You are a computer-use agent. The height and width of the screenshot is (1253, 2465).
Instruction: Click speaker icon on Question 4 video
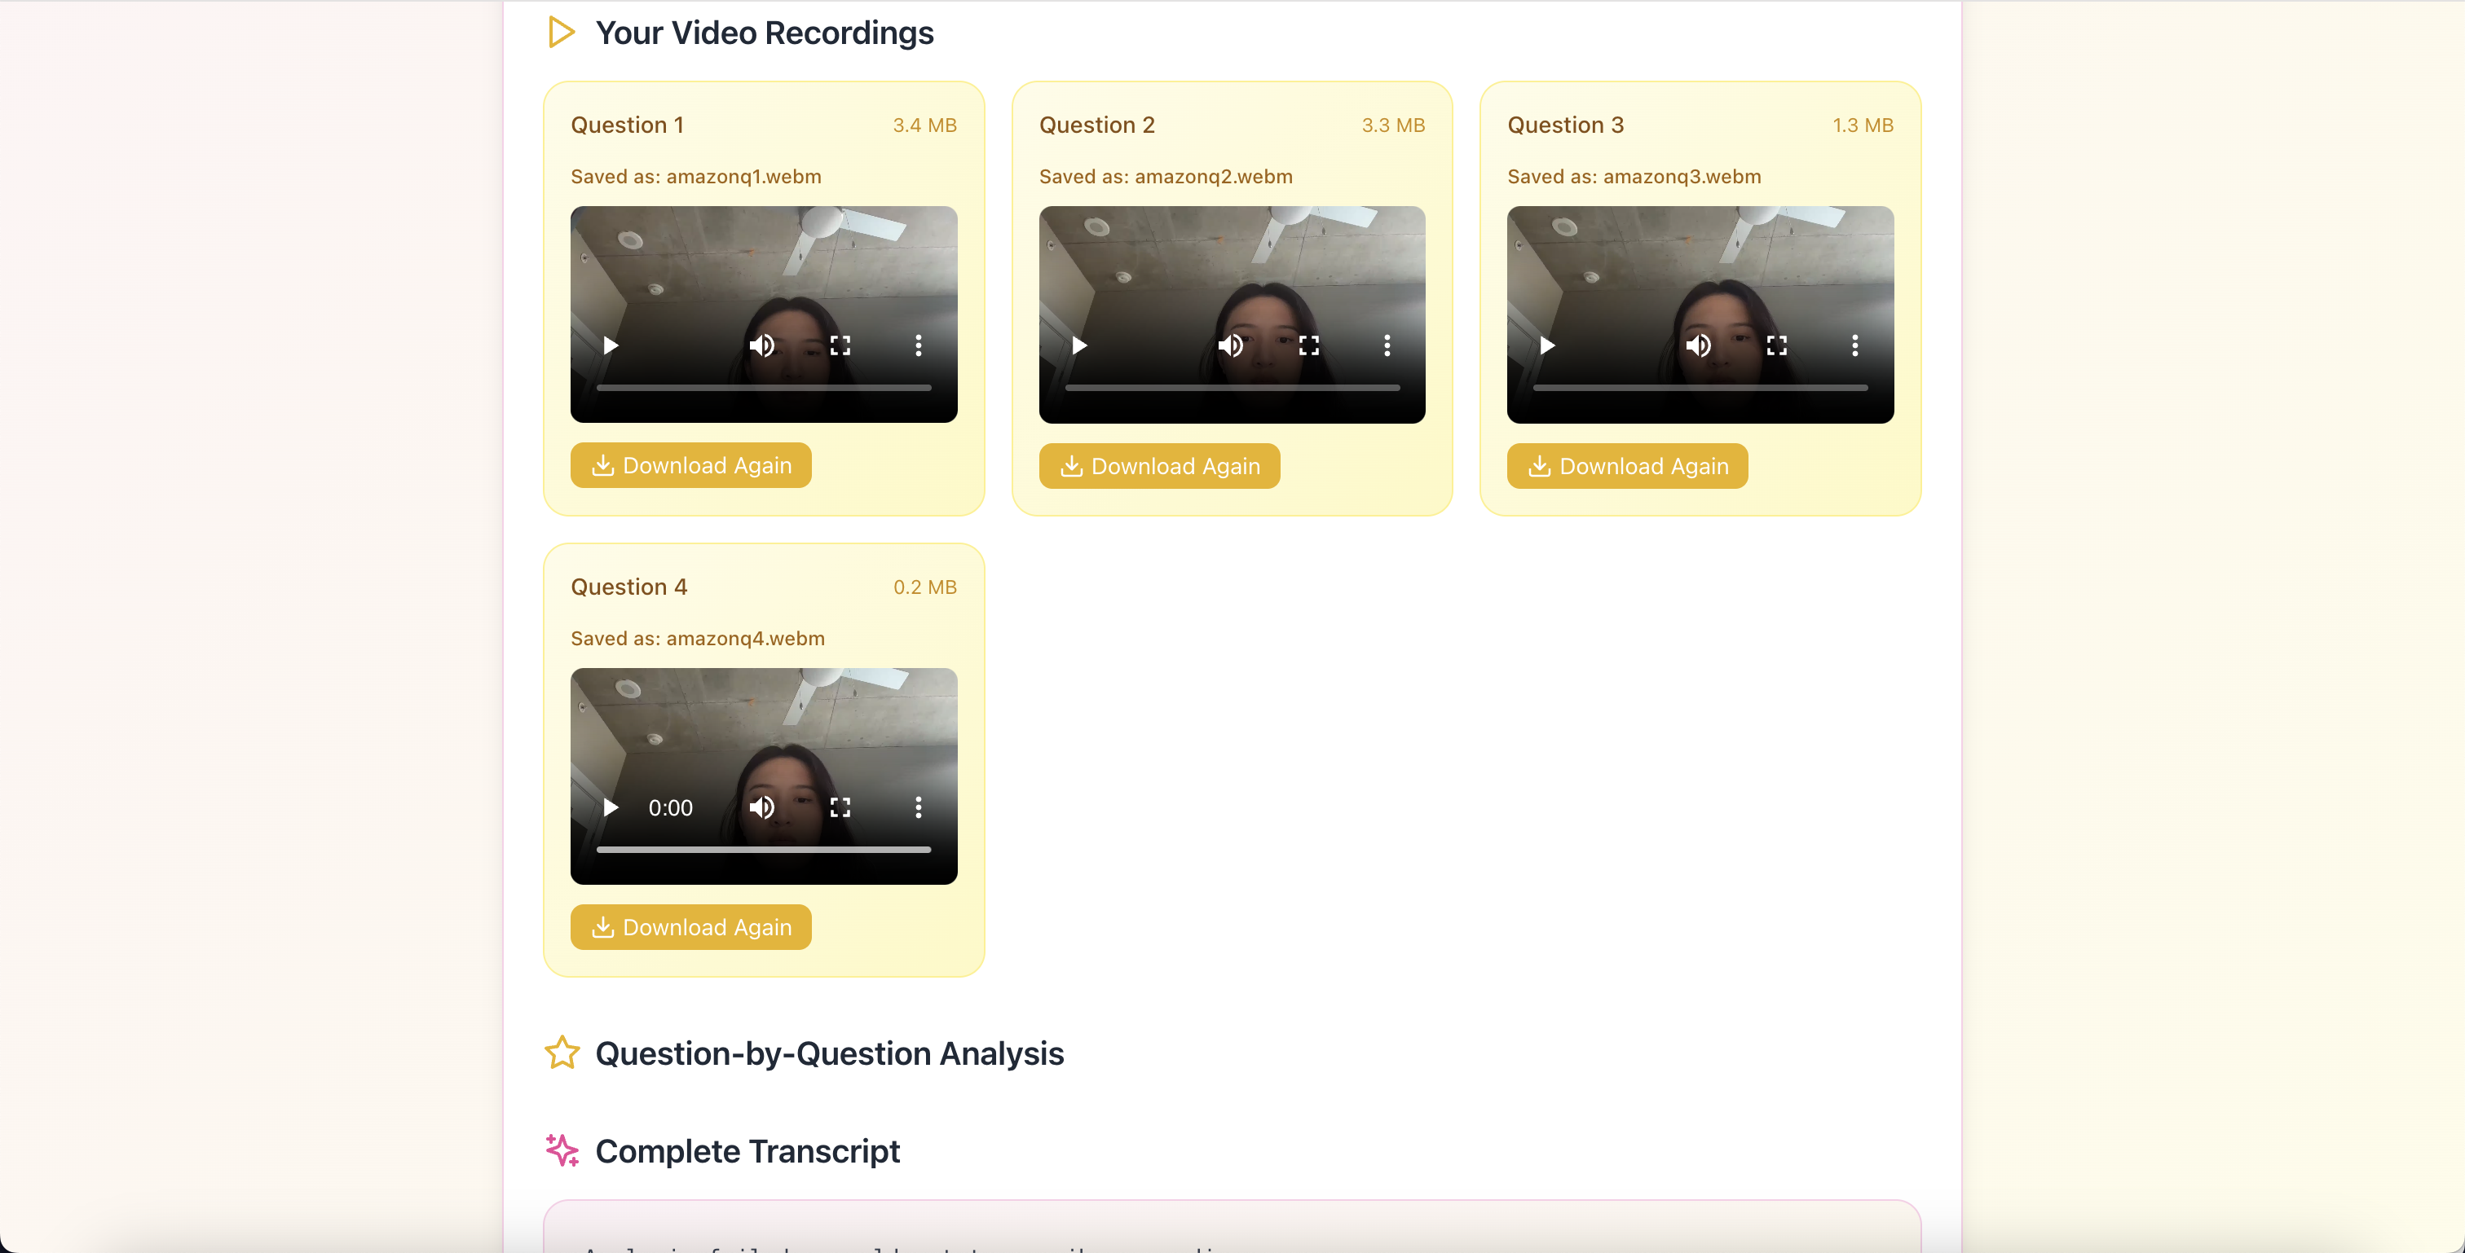click(761, 807)
